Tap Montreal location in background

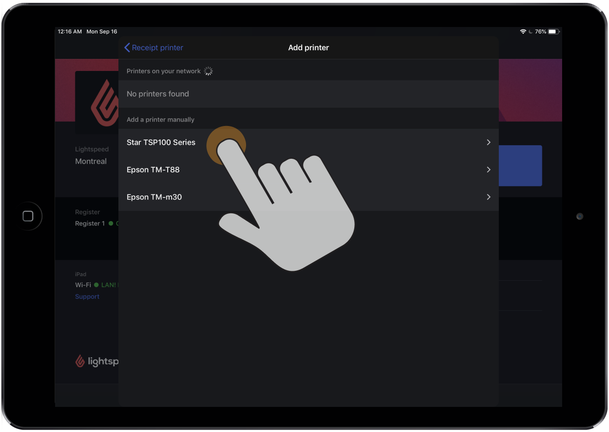tap(91, 161)
